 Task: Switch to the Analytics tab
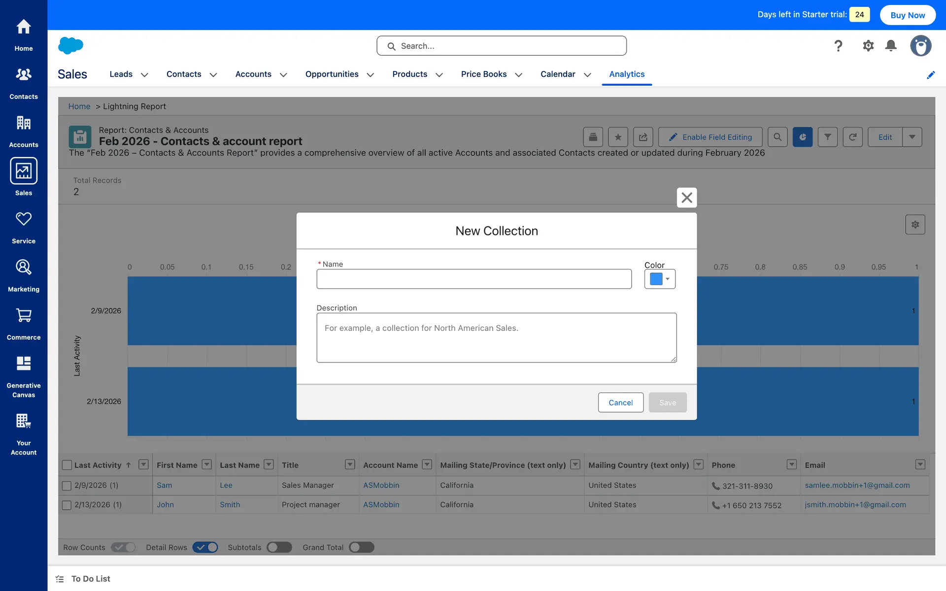[x=627, y=74]
